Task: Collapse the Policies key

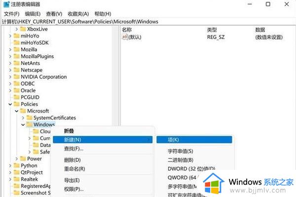Action: click(x=10, y=104)
